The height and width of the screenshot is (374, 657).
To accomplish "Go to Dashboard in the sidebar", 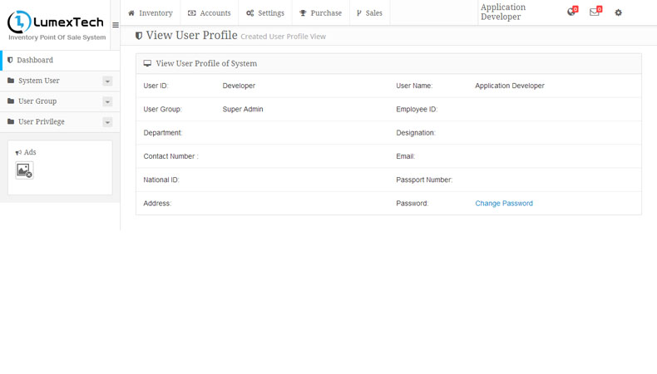I will tap(34, 60).
